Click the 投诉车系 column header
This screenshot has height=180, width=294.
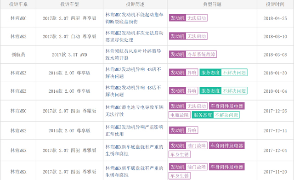[18, 4]
